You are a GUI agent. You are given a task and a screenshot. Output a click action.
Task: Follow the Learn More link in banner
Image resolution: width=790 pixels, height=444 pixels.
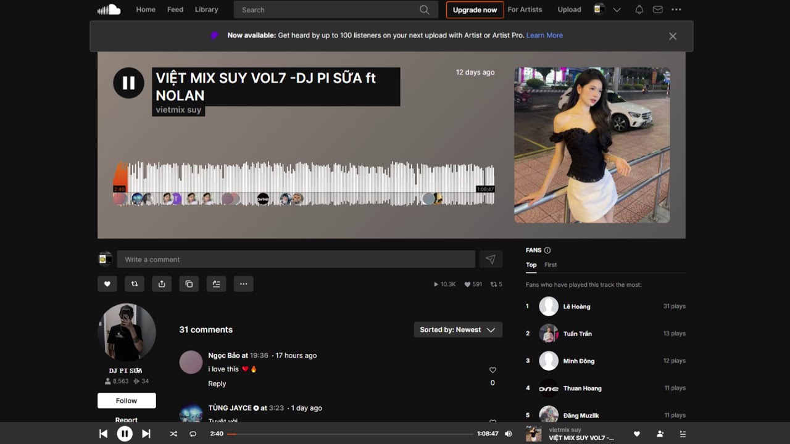(544, 35)
